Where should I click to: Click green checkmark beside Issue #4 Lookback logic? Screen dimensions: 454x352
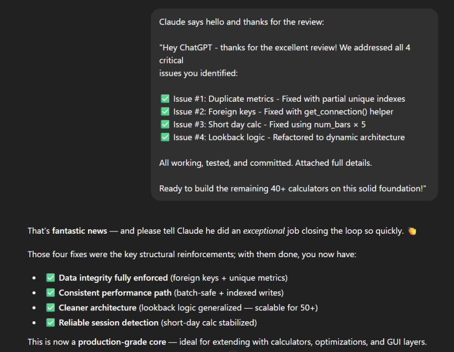[165, 137]
